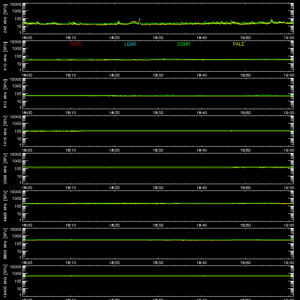The image size is (300, 300).
Task: Select the 610 MHz [SFU] axis title
Action: click(x=5, y=93)
